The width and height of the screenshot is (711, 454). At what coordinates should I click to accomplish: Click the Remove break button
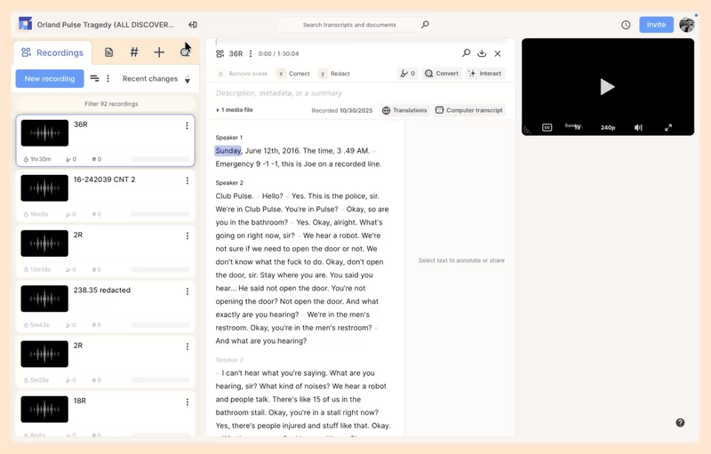243,74
